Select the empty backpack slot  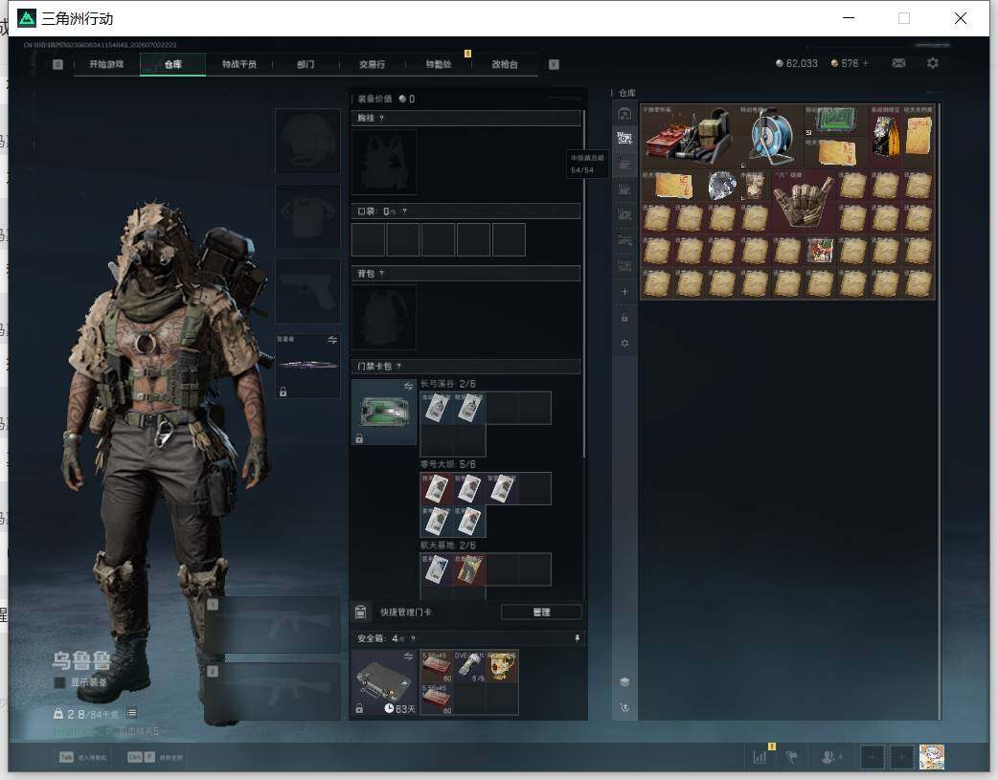pyautogui.click(x=384, y=317)
